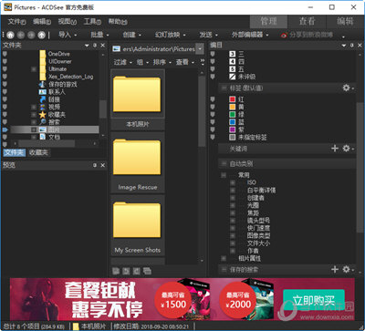365x331 pixels.
Task: Open the 帮助 menu
Action: (118, 22)
